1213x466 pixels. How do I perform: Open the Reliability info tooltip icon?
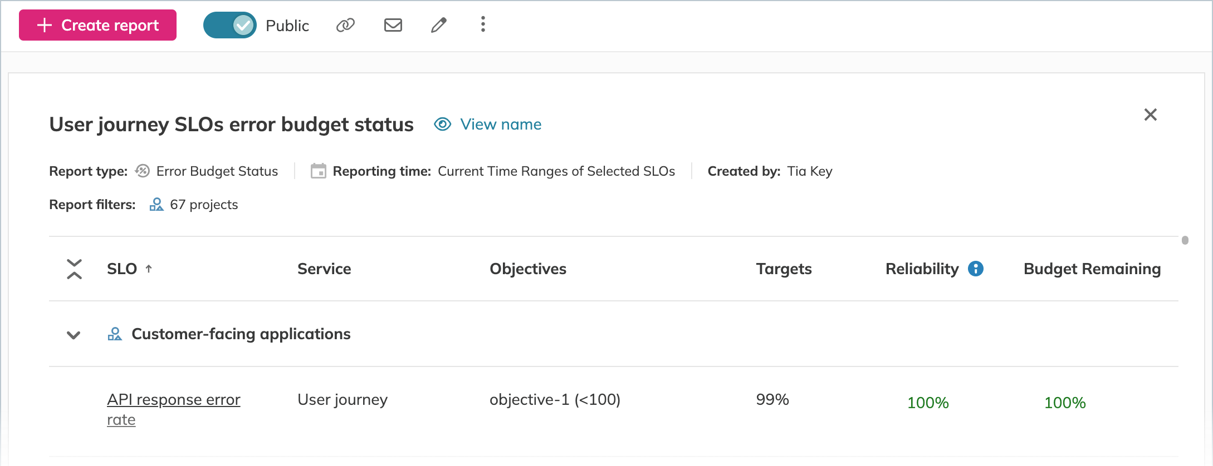(x=976, y=269)
